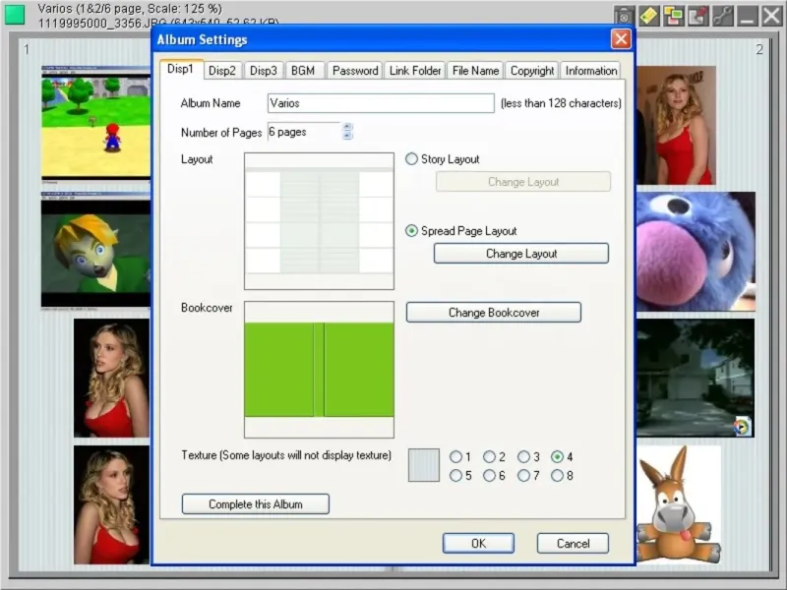Choose texture option 1
The image size is (787, 590).
pos(455,456)
